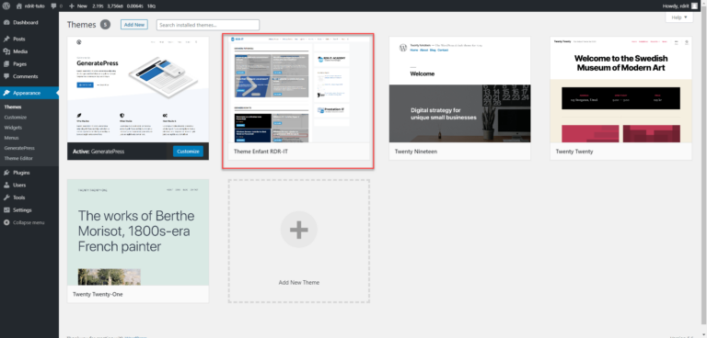Click the Active: GeneratePress label
707x338 pixels.
[x=99, y=152]
